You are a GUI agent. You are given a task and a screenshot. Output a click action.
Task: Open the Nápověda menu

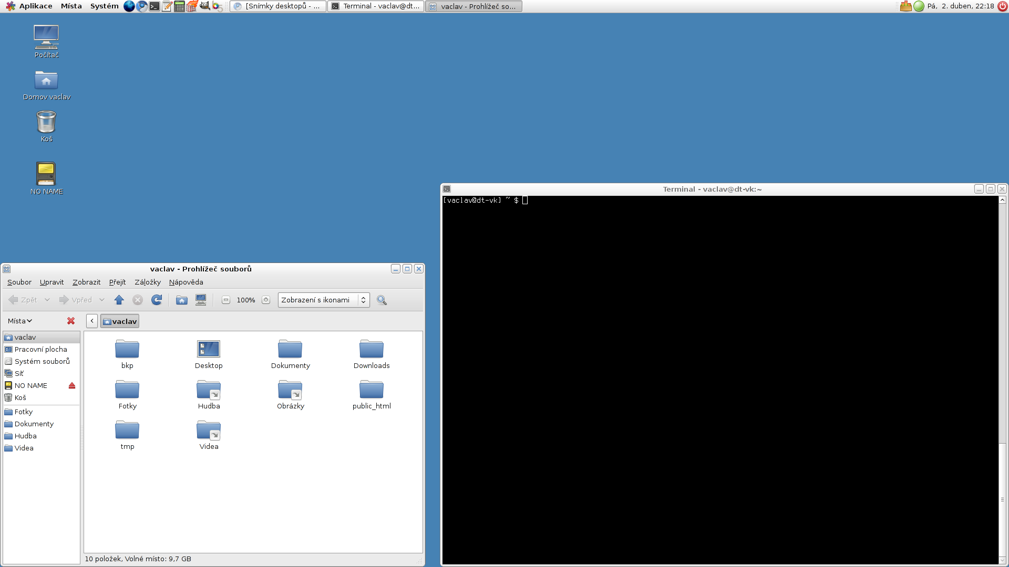tap(186, 282)
